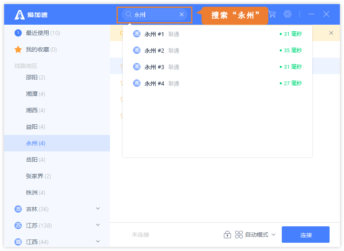Clear the search box with the X icon
Screen dimensions: 344x251
tap(182, 14)
